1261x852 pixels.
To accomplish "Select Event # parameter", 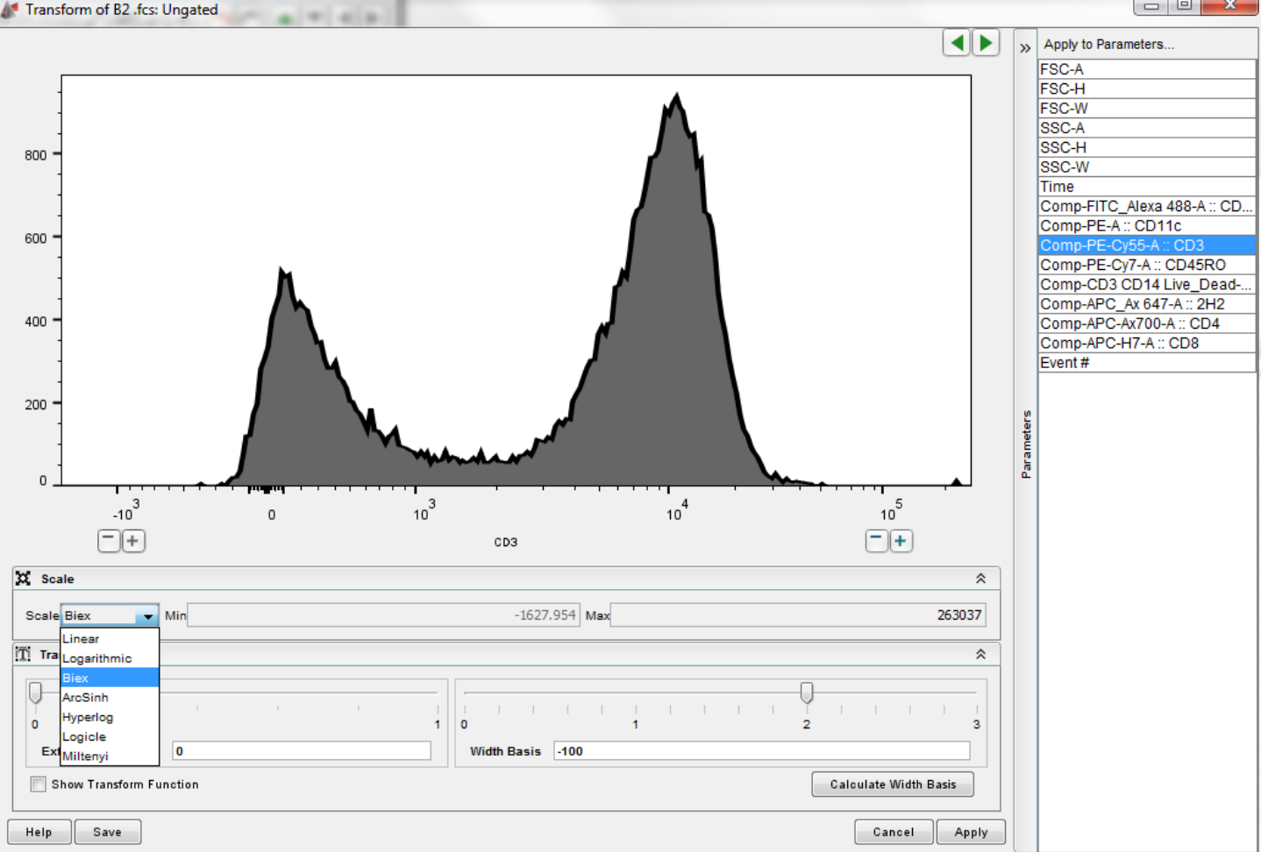I will [x=1146, y=363].
